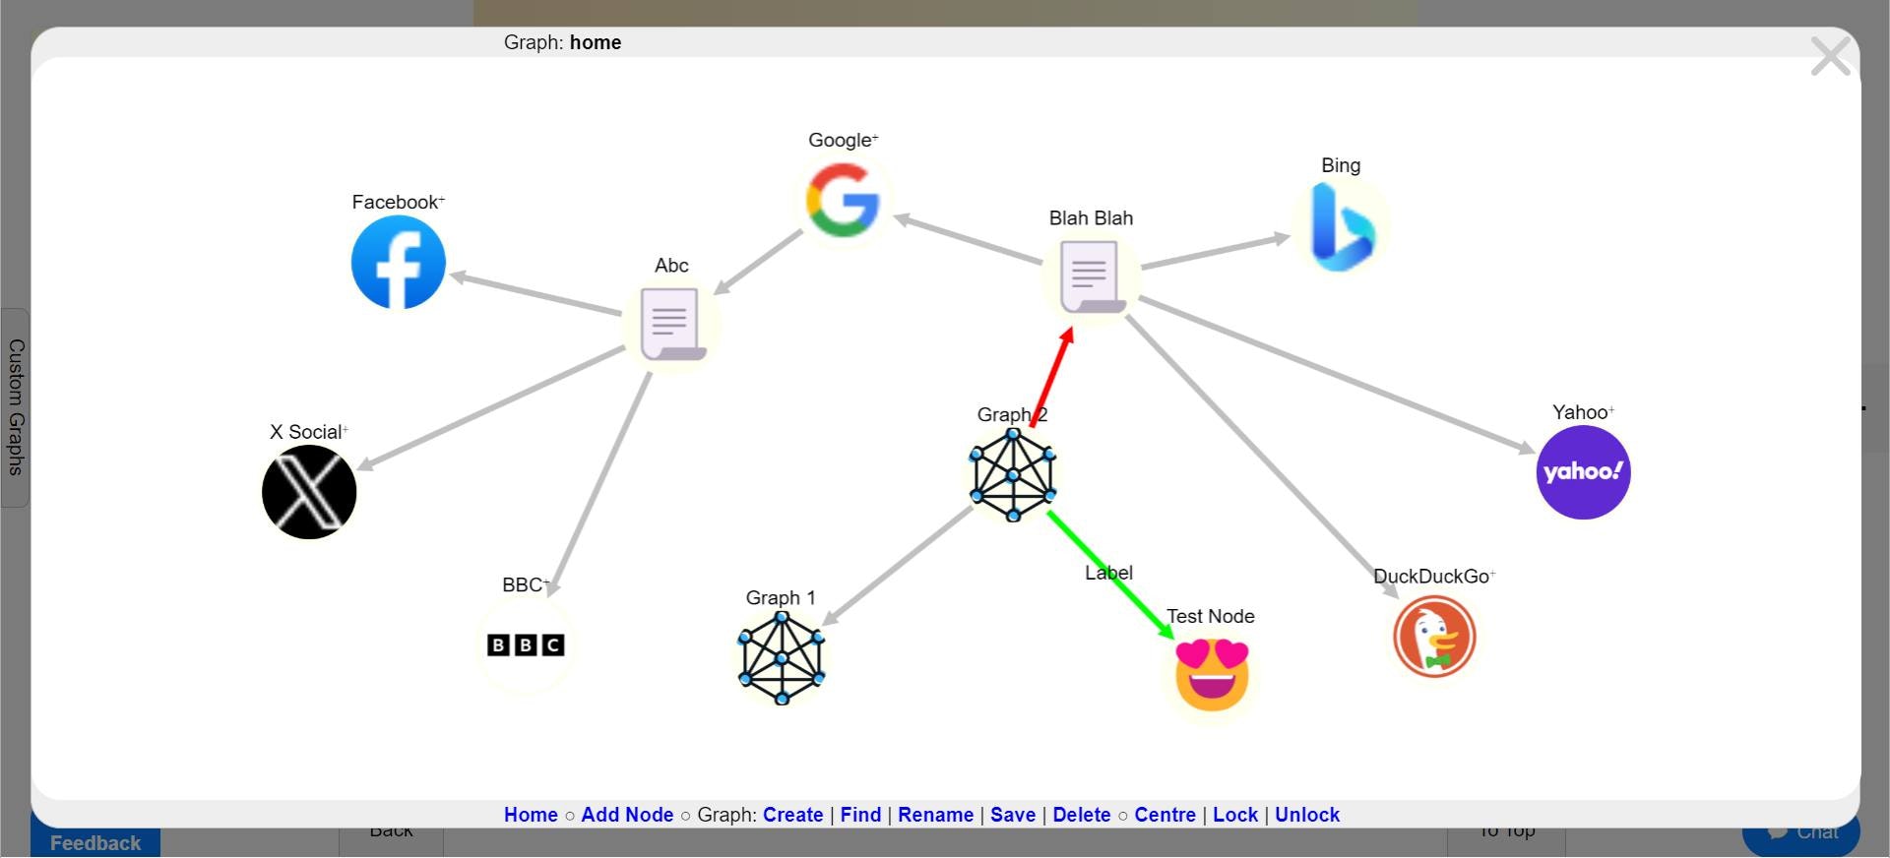Click the 'Blah Blah' node label

tap(1091, 217)
